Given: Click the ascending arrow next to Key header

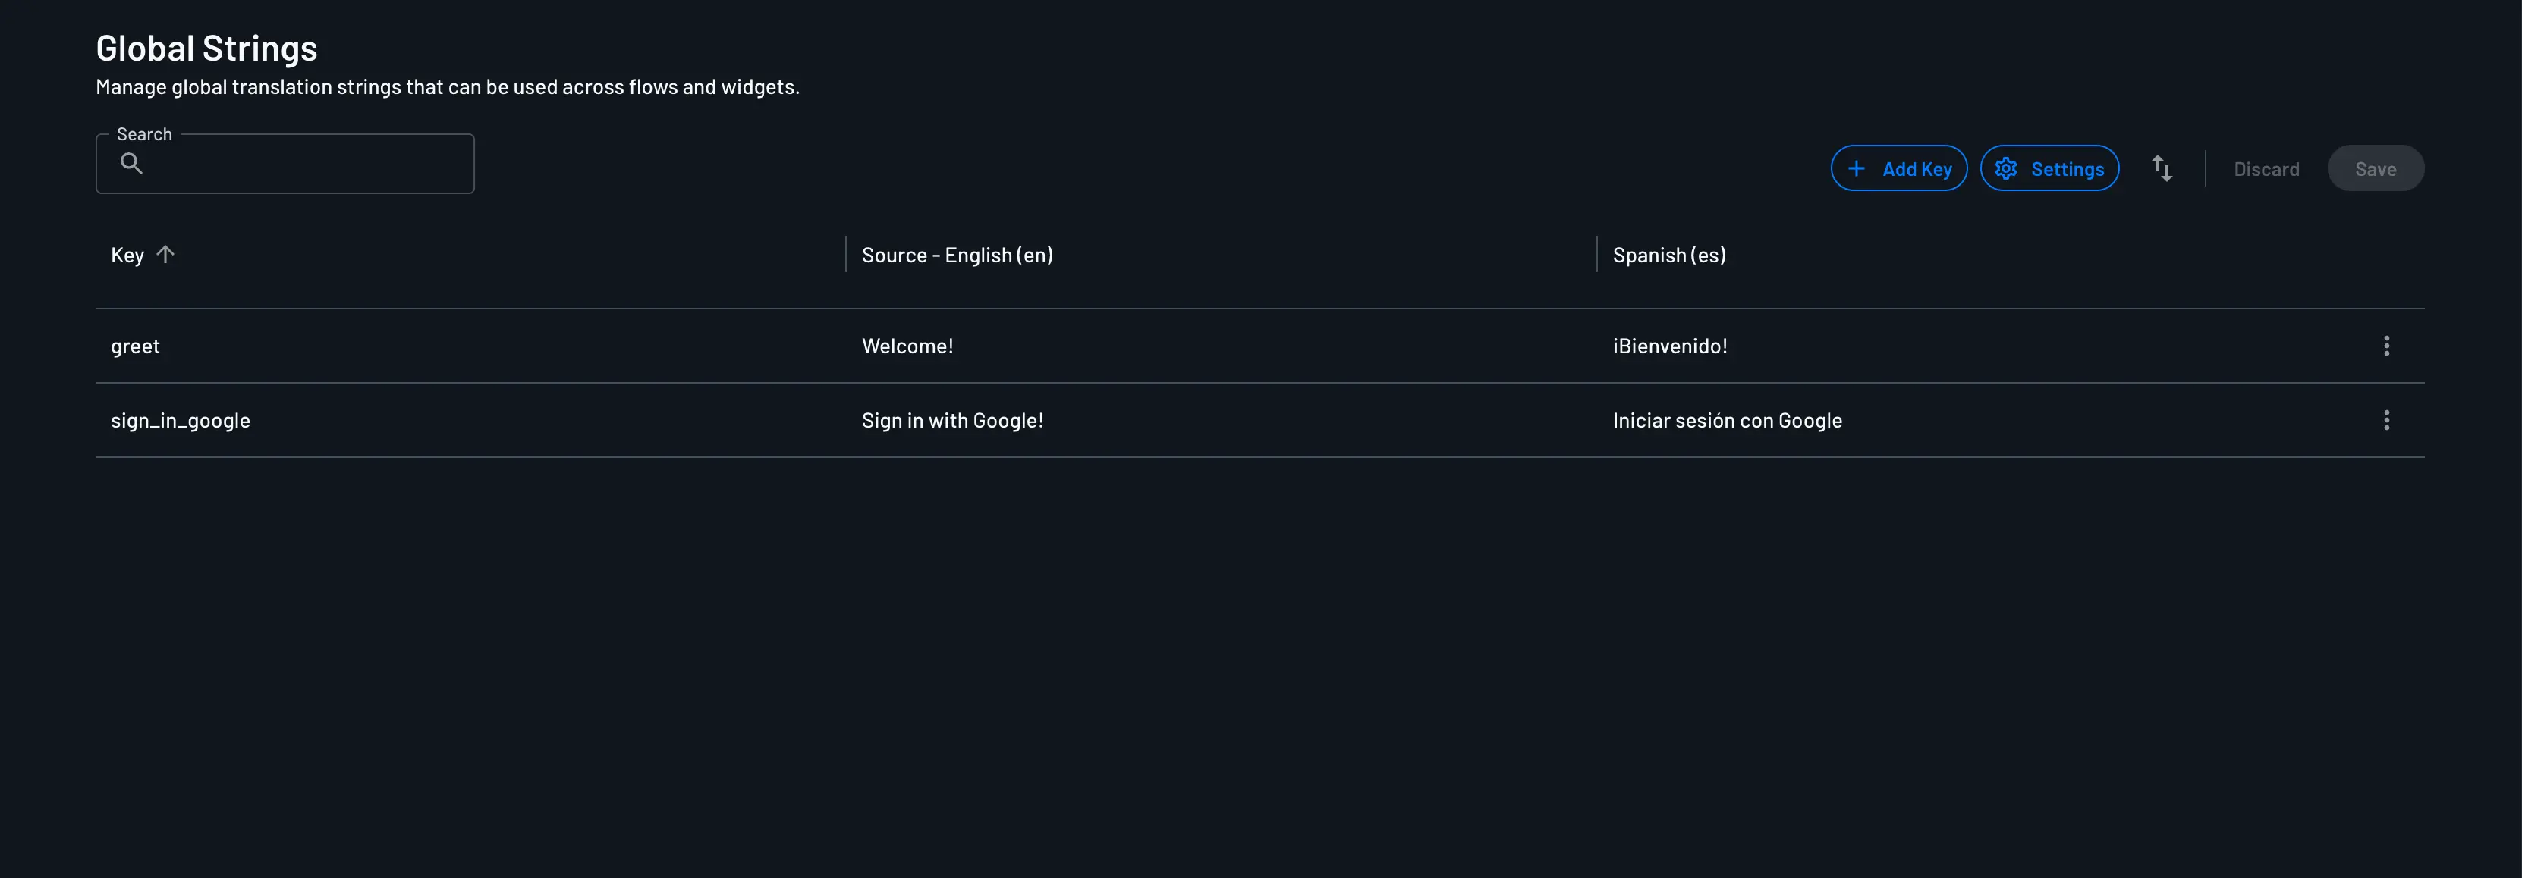Looking at the screenshot, I should [165, 255].
